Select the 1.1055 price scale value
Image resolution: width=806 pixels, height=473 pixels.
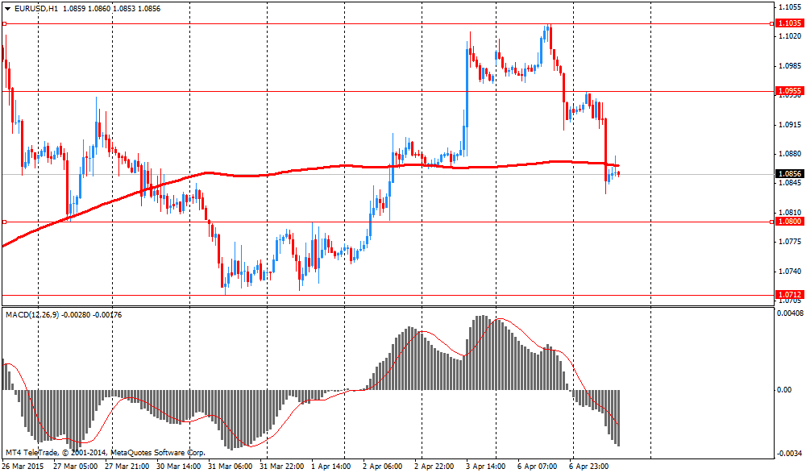tap(790, 6)
